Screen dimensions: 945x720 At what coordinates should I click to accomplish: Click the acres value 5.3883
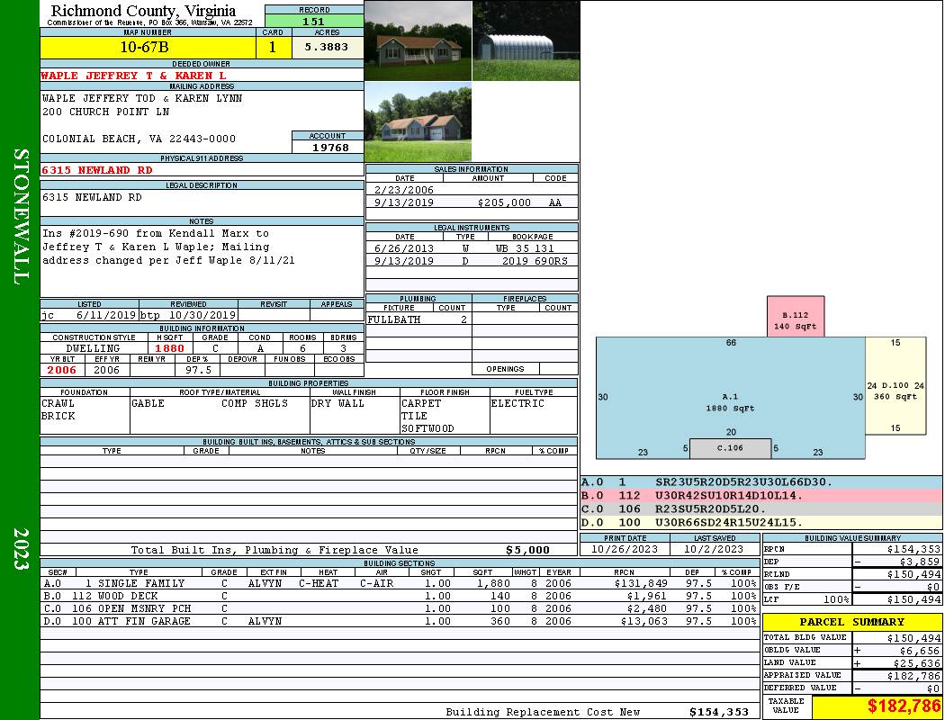pyautogui.click(x=327, y=47)
